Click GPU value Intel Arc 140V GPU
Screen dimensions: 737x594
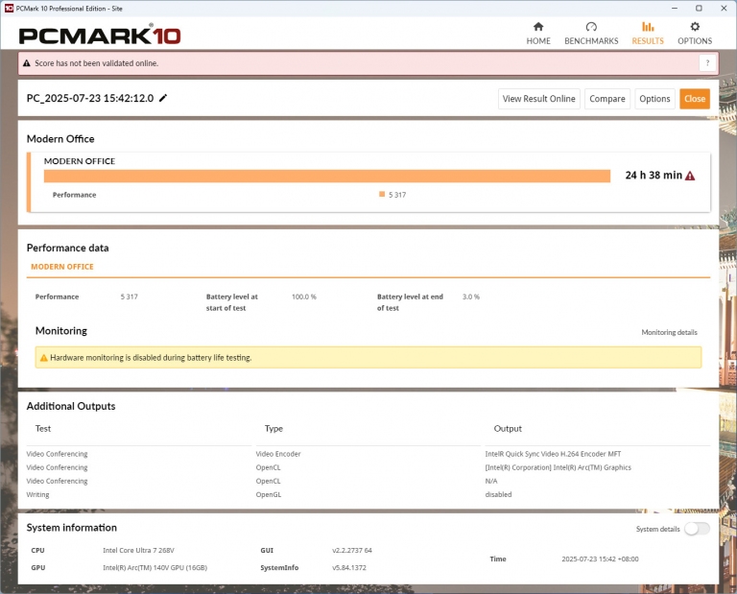[x=155, y=568]
